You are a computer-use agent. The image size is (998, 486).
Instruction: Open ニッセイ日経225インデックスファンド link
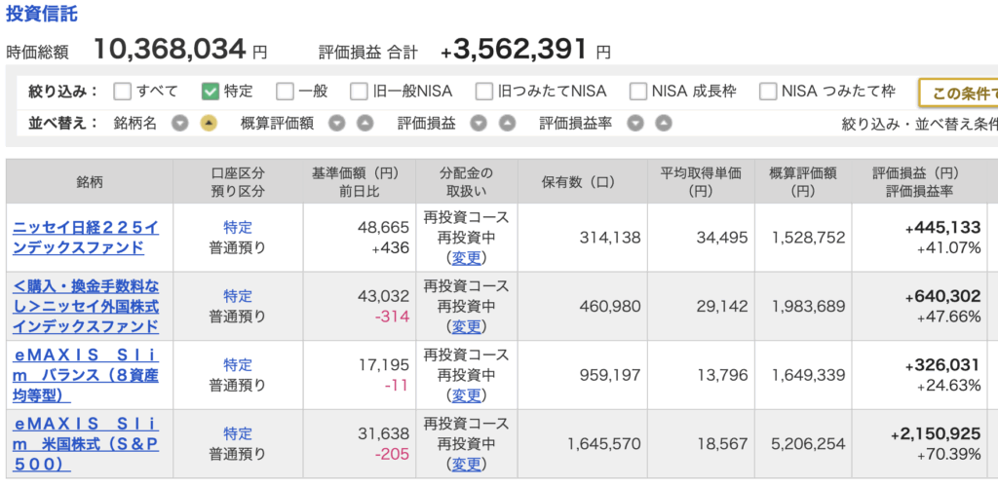pyautogui.click(x=86, y=238)
